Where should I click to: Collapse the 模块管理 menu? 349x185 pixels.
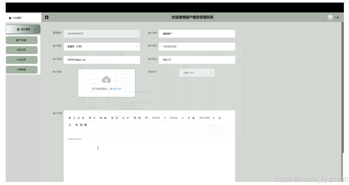tap(23, 29)
